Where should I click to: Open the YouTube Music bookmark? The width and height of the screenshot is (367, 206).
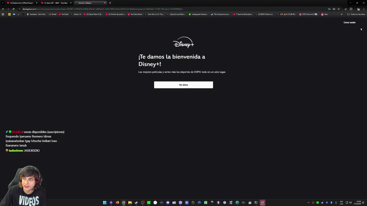(x=135, y=14)
